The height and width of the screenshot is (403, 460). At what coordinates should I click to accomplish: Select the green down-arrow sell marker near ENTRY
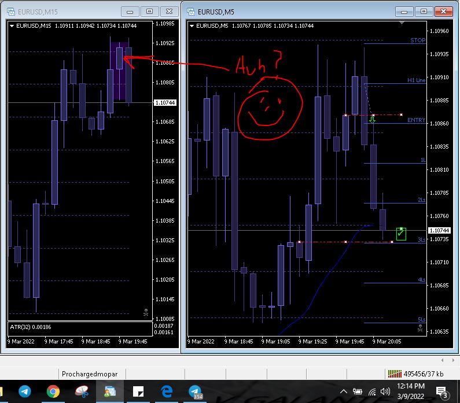(x=372, y=120)
